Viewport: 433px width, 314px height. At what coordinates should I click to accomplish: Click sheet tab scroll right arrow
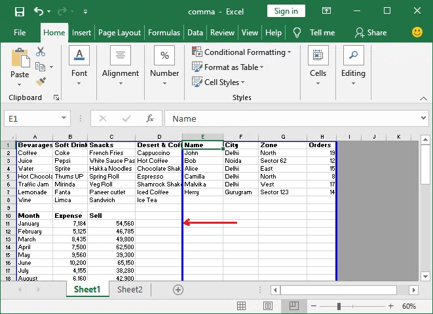point(39,289)
